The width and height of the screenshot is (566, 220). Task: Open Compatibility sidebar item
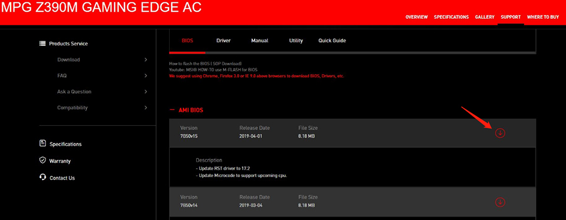click(72, 108)
